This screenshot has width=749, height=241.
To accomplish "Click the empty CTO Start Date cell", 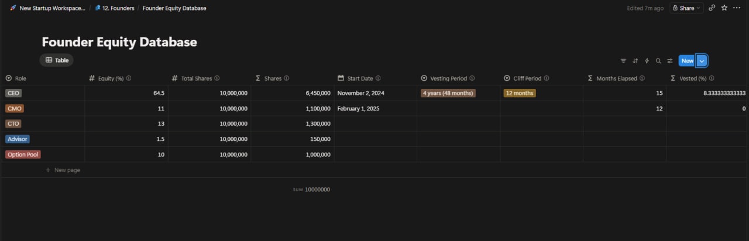I will click(x=376, y=123).
